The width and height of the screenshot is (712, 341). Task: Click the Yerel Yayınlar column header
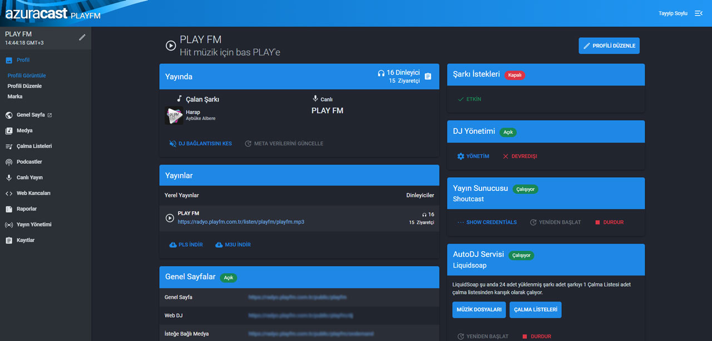point(182,195)
